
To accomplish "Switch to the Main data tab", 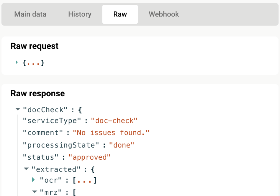I will click(x=30, y=14).
